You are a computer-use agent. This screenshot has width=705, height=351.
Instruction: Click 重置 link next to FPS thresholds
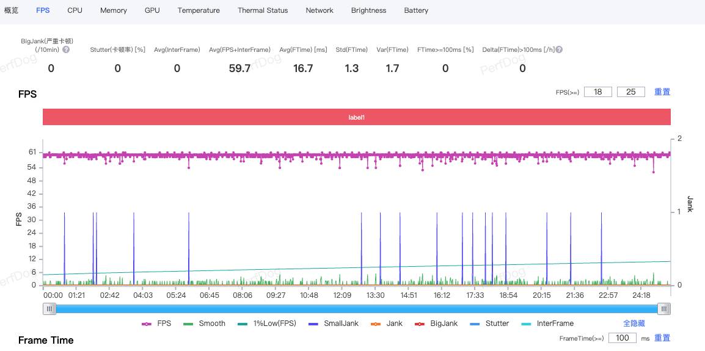point(662,92)
